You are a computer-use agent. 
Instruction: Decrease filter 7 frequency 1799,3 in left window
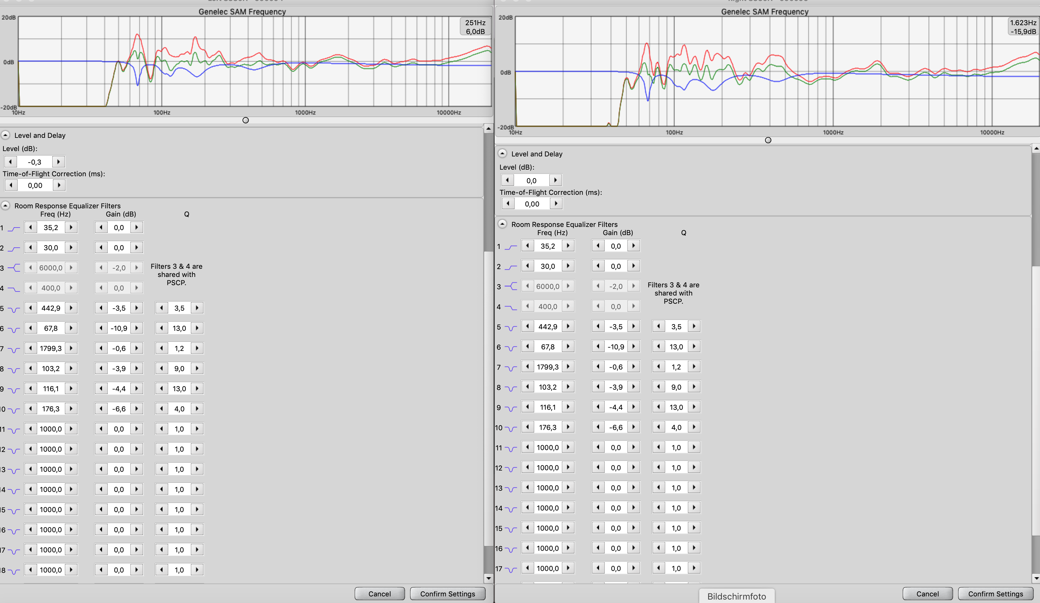point(31,348)
